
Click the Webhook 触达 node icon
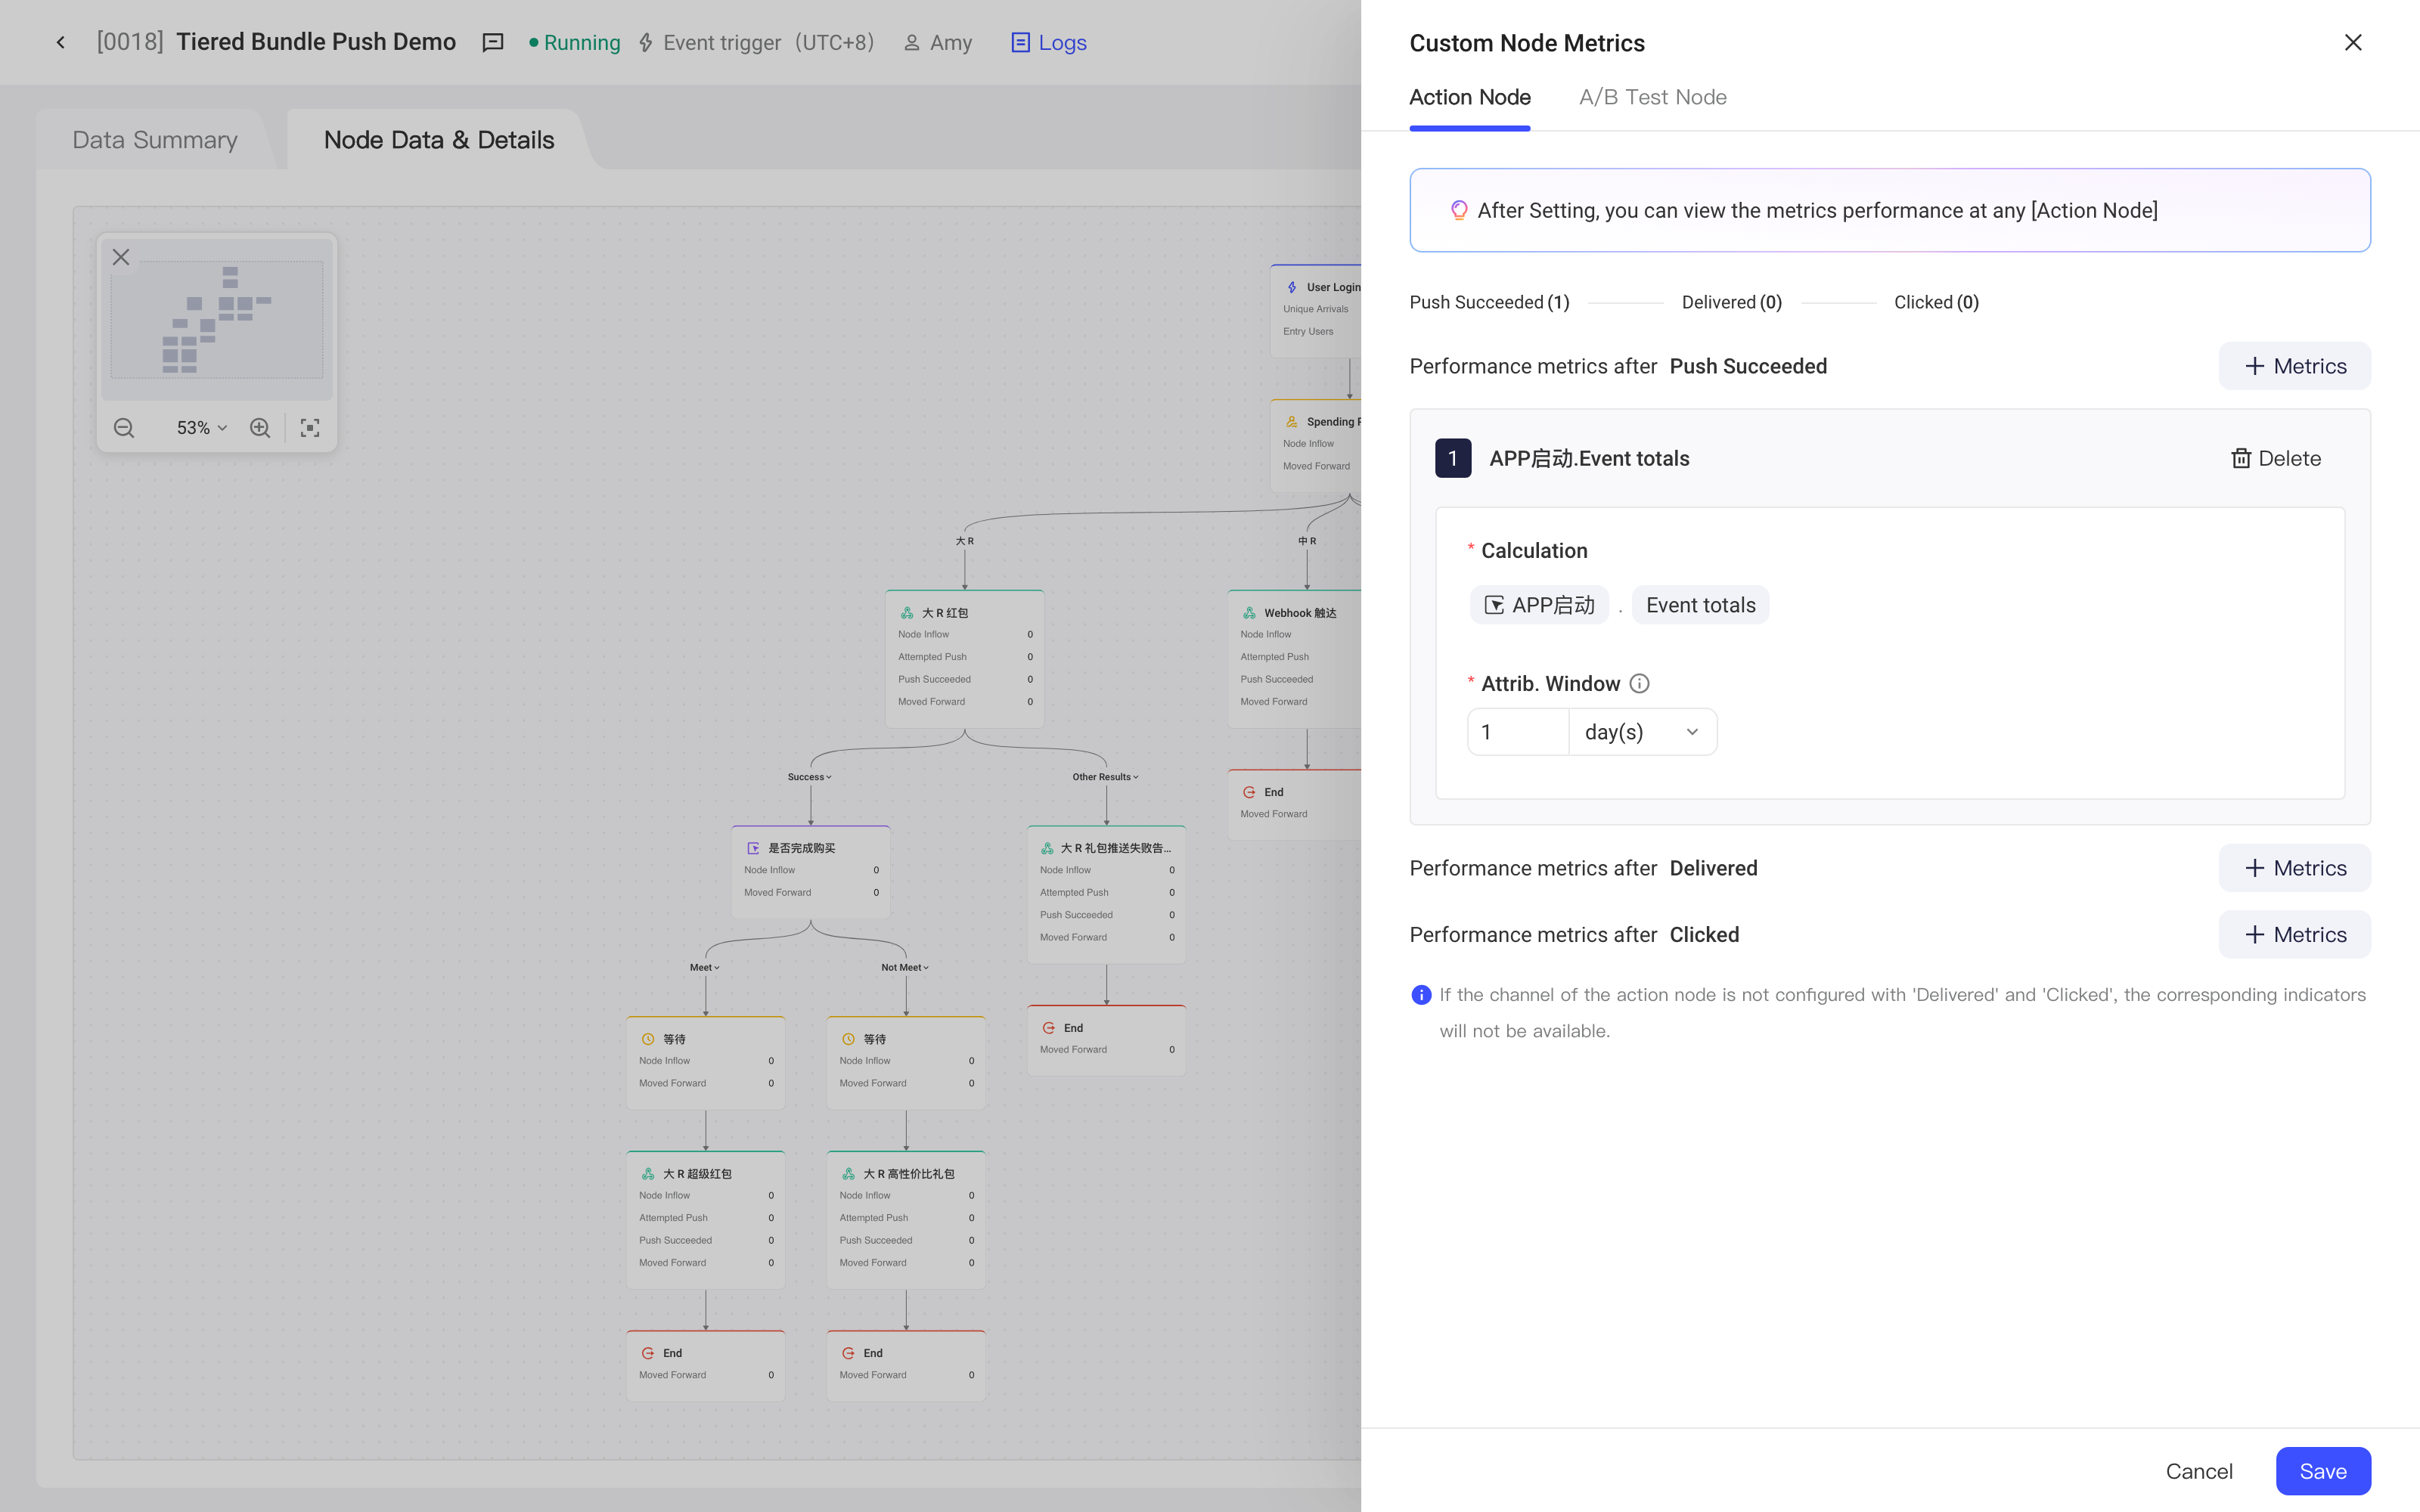point(1249,613)
